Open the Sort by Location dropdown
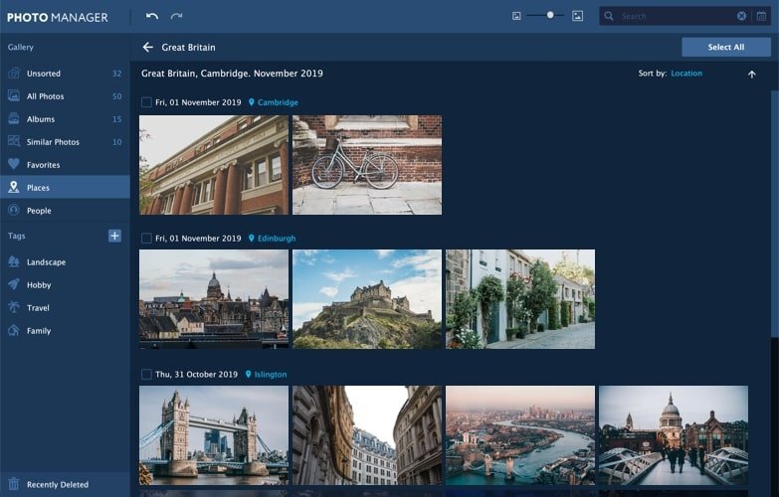 (x=686, y=74)
